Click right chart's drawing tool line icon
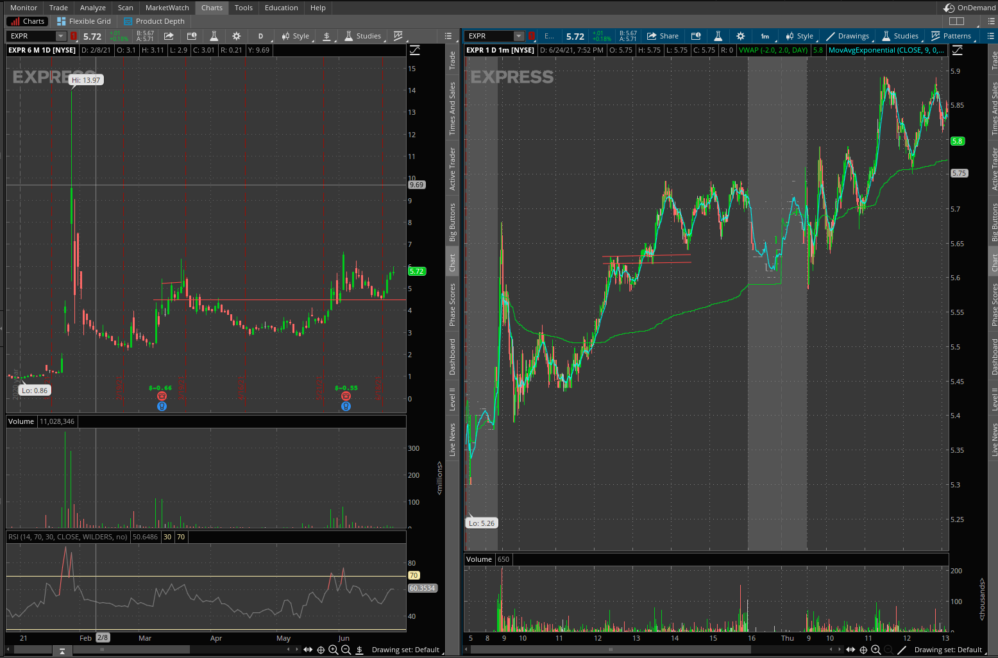Image resolution: width=998 pixels, height=658 pixels. coord(901,650)
